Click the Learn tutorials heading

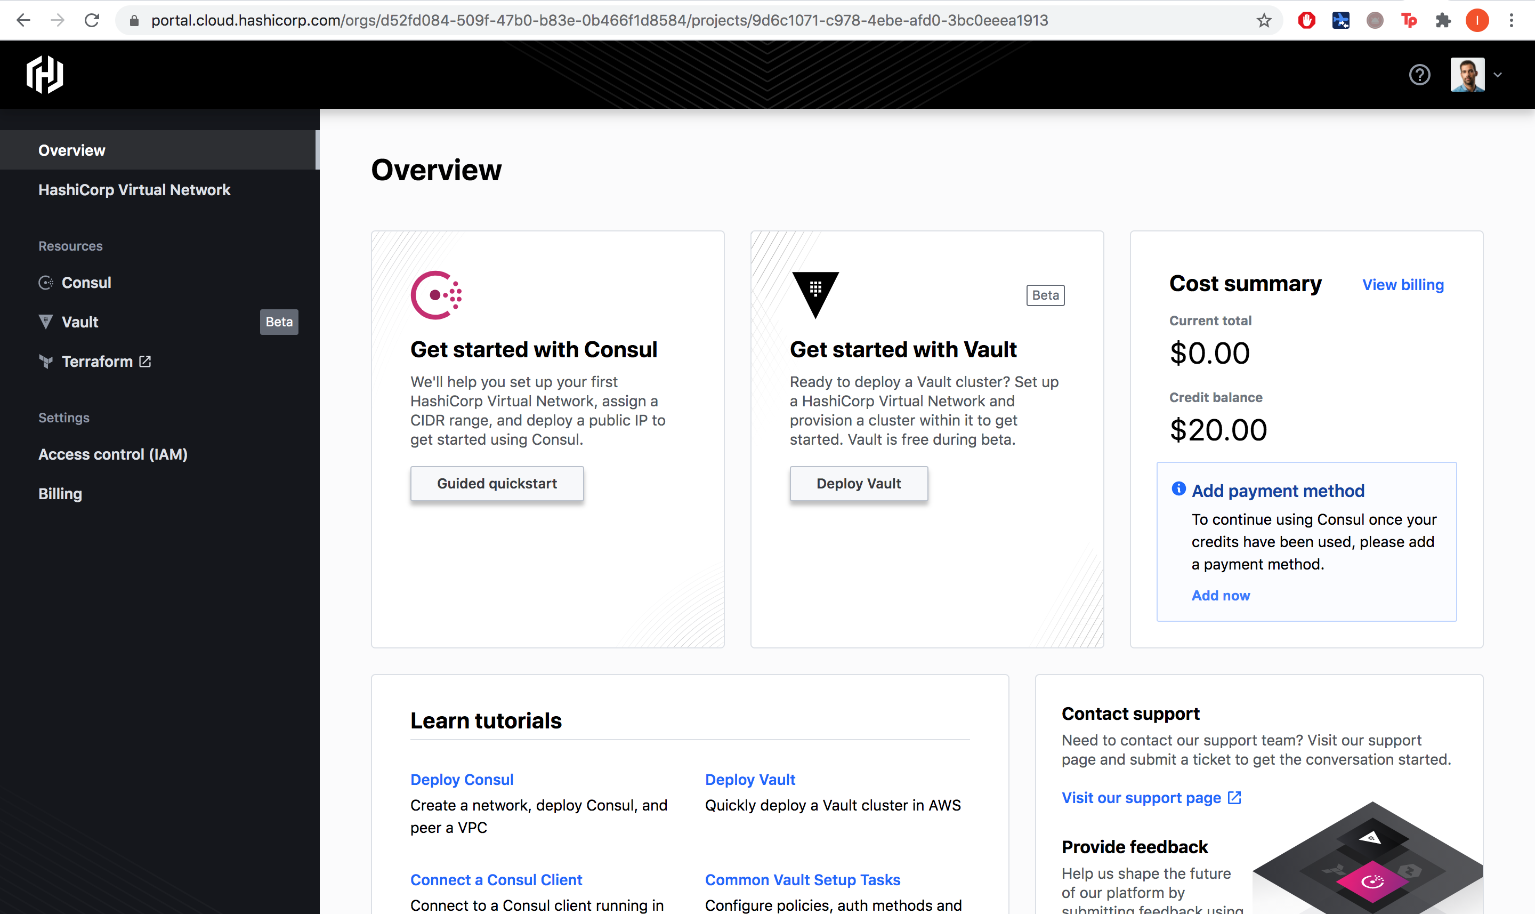pyautogui.click(x=486, y=720)
